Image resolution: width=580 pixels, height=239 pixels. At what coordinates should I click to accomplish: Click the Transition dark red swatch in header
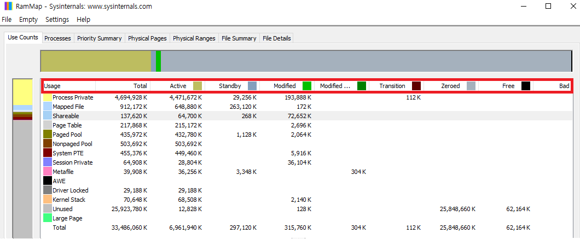point(416,86)
